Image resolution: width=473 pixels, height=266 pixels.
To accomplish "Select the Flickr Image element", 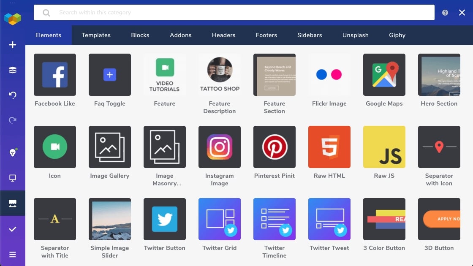I will [329, 75].
